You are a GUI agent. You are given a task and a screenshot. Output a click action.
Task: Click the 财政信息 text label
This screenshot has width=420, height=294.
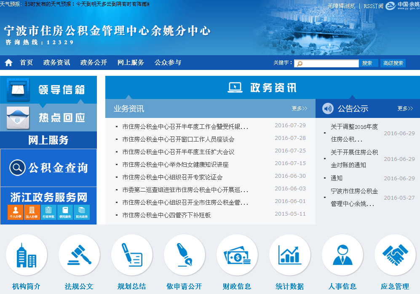[x=237, y=286]
